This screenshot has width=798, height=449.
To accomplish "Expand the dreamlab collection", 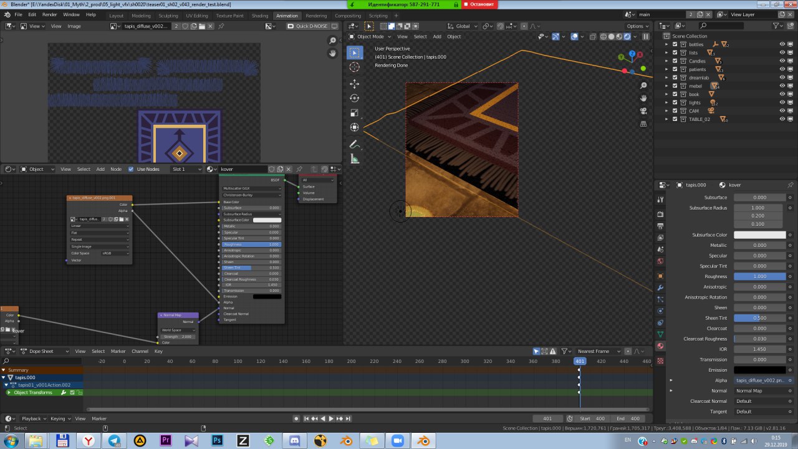I will click(x=666, y=77).
